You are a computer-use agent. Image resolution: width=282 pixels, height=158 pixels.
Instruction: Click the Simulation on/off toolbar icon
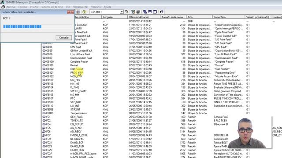click(138, 12)
